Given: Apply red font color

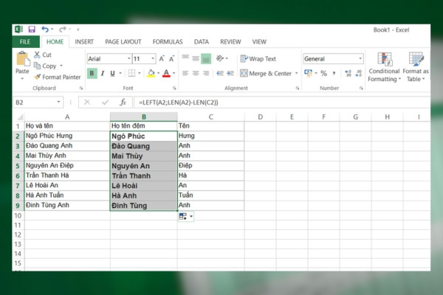Looking at the screenshot, I should [x=166, y=74].
